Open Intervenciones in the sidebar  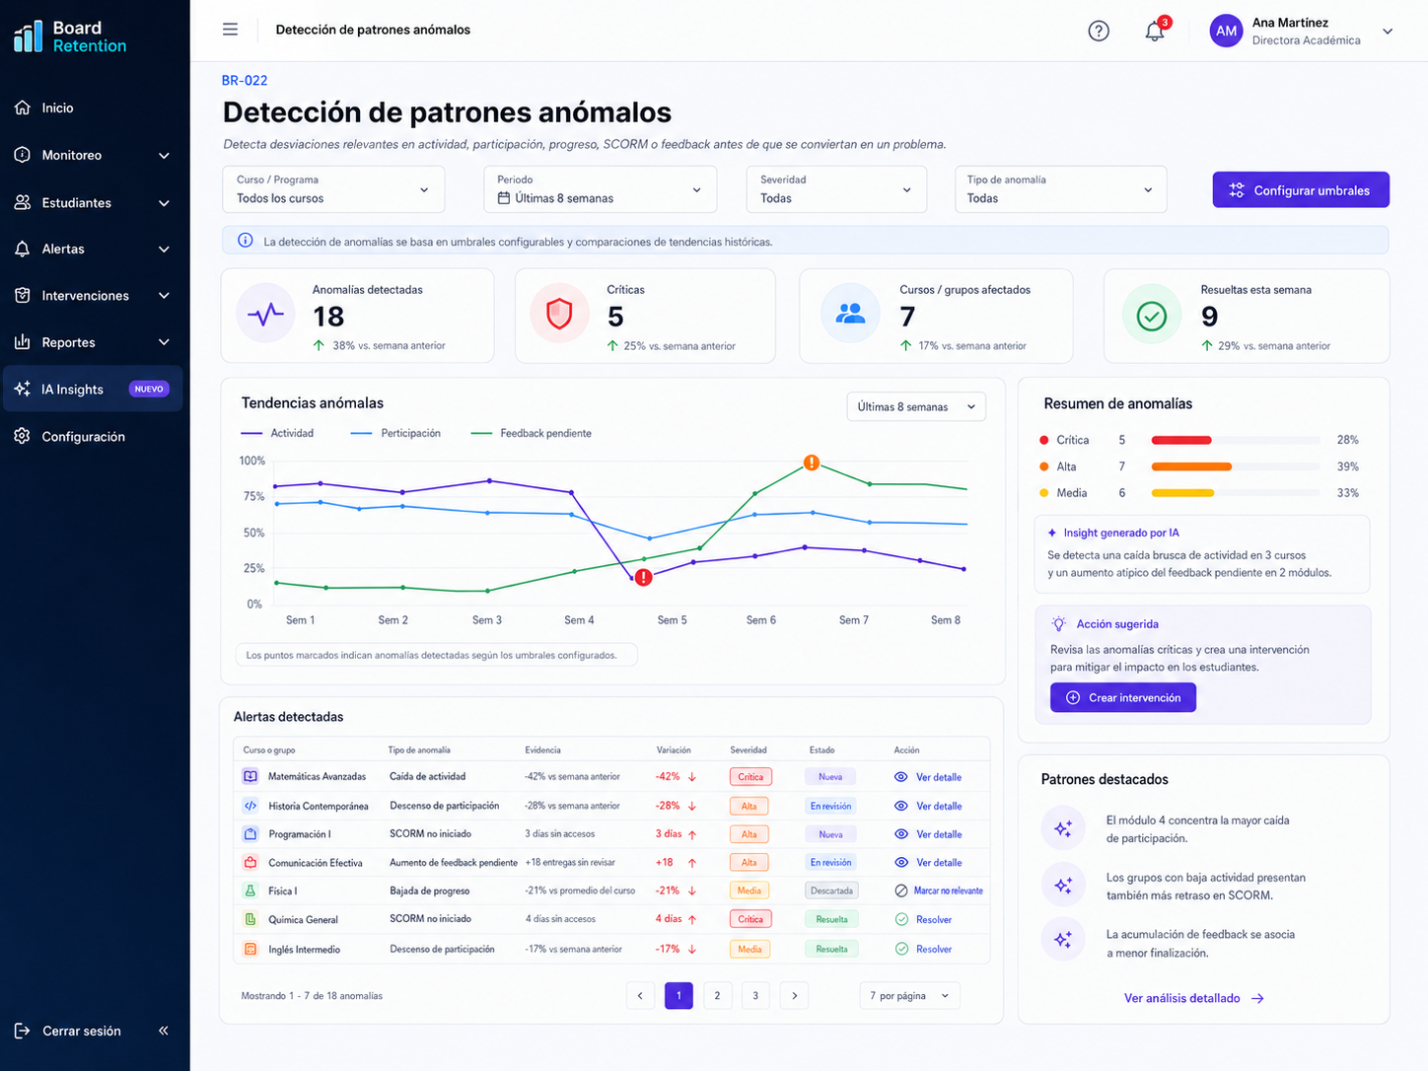[x=95, y=295]
